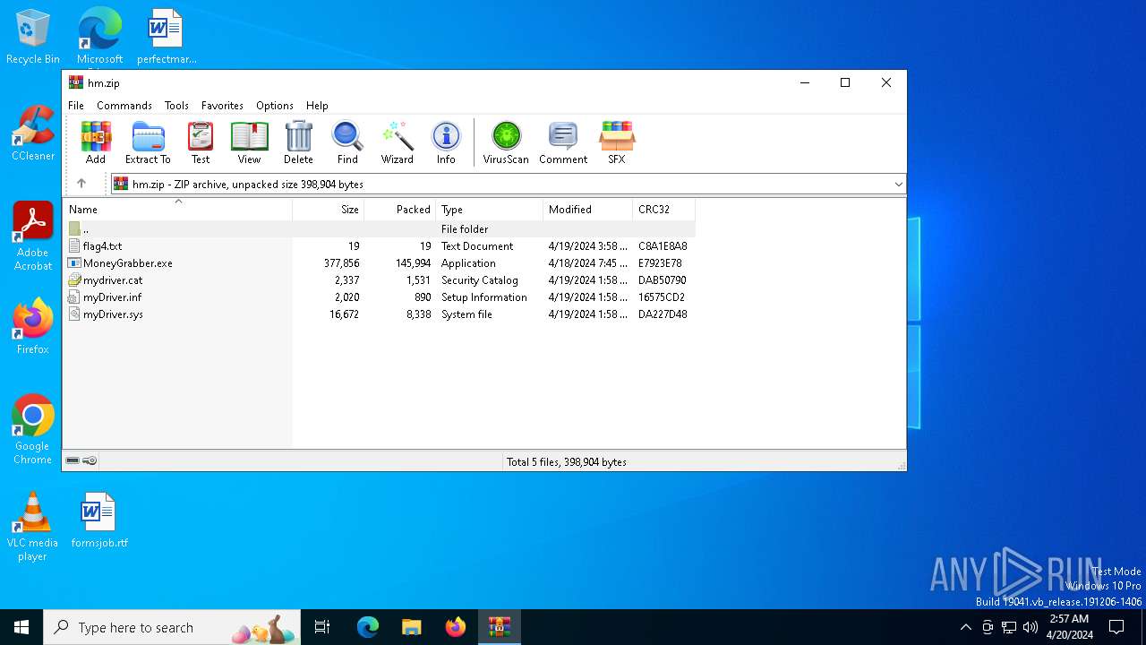Go up one folder level arrow

pos(81,184)
